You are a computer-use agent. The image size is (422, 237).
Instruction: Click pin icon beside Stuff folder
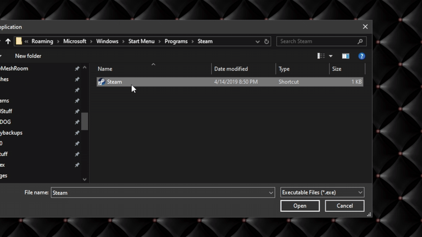pyautogui.click(x=77, y=111)
